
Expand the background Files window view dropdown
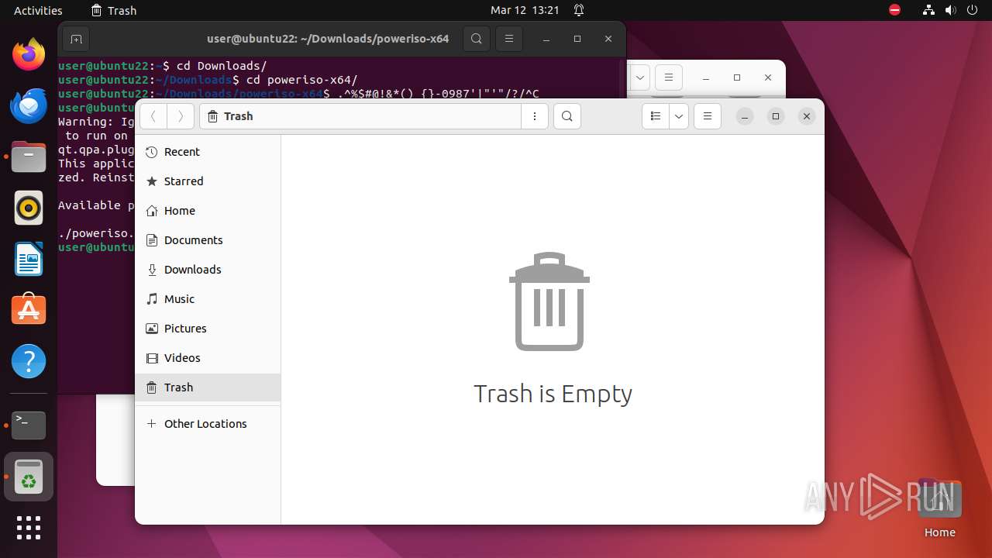pyautogui.click(x=640, y=77)
